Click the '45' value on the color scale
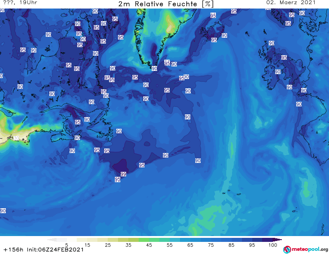The image size is (329, 254). coord(149,245)
